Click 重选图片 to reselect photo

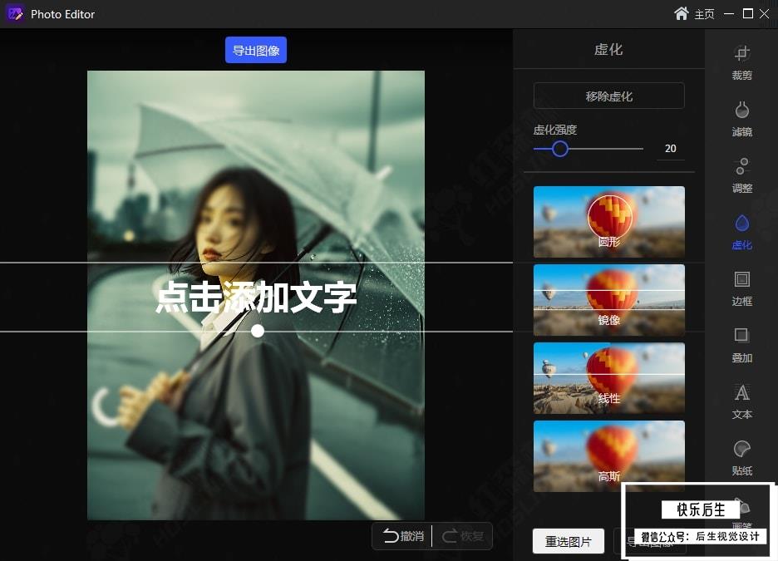point(568,541)
